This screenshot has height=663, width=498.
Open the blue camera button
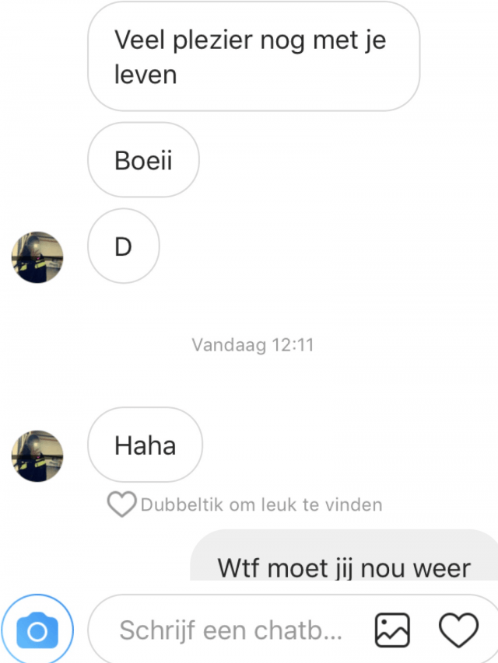point(37,630)
